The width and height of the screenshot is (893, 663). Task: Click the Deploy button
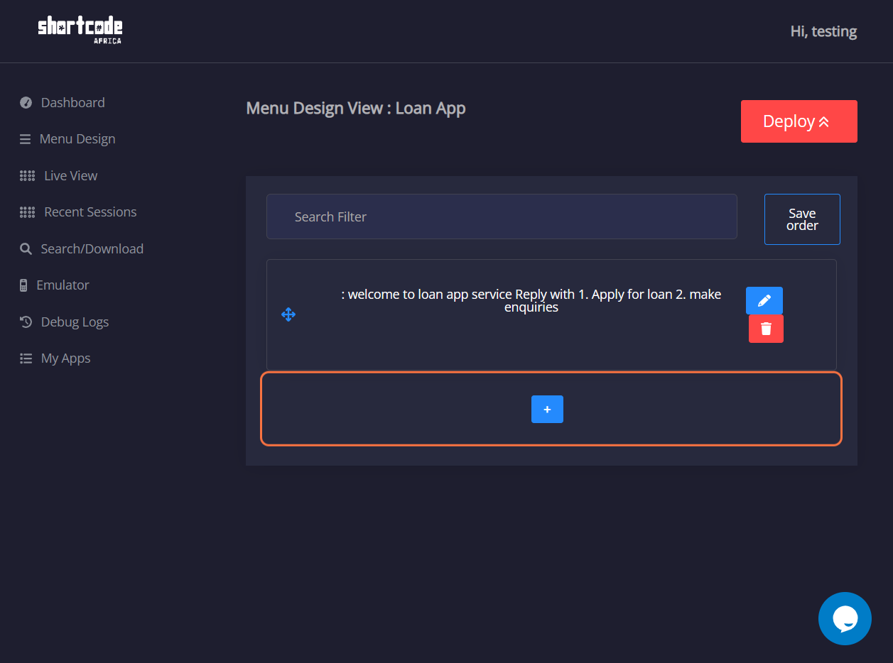(x=799, y=121)
